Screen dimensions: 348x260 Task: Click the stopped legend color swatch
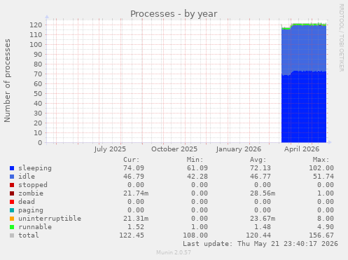[x=12, y=185]
